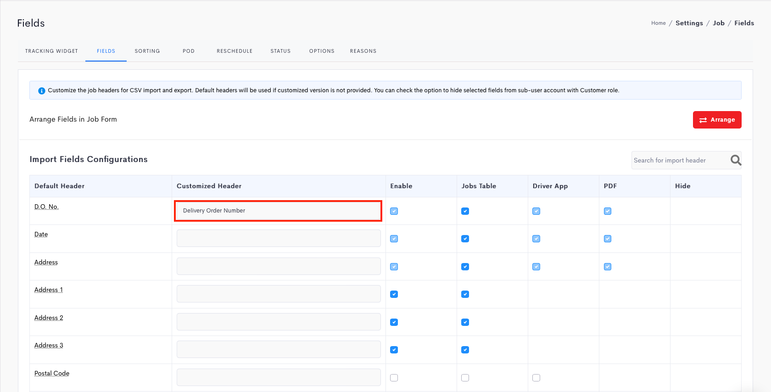Uncheck Jobs Table for Address 3
Image resolution: width=771 pixels, height=392 pixels.
465,350
